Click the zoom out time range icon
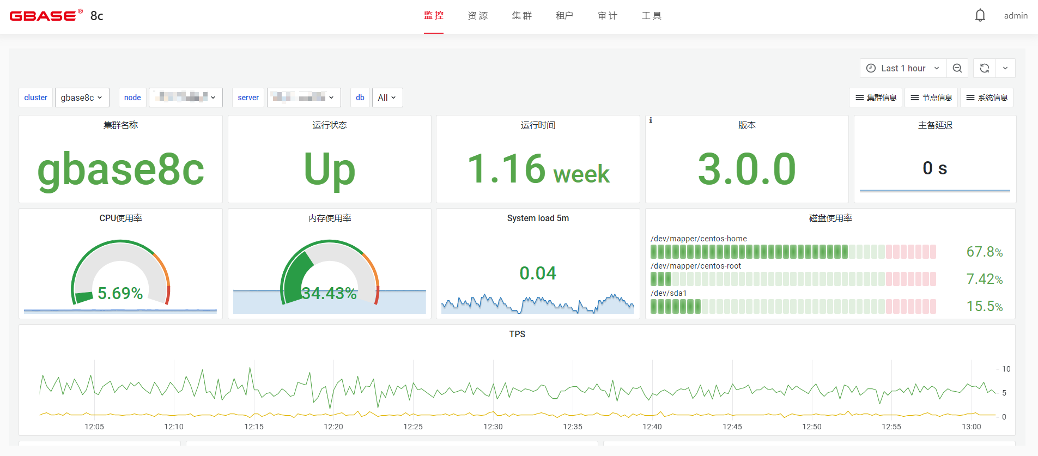The height and width of the screenshot is (456, 1038). click(957, 68)
